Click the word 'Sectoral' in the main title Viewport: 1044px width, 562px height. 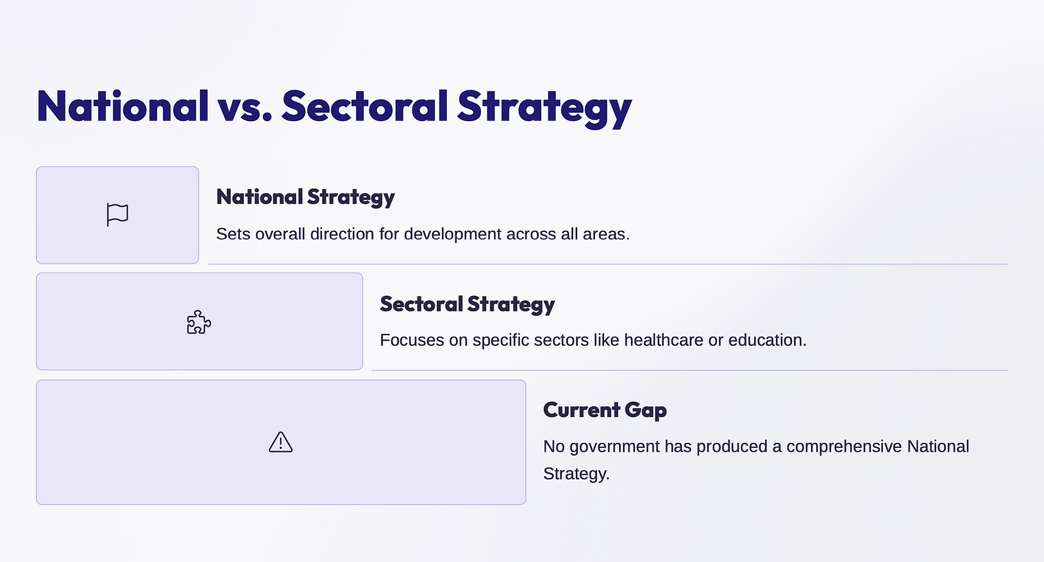coord(365,106)
